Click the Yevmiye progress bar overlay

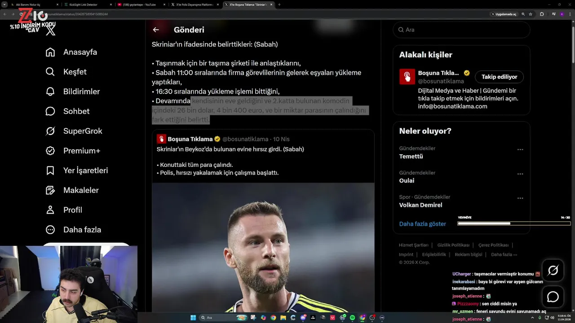click(514, 223)
